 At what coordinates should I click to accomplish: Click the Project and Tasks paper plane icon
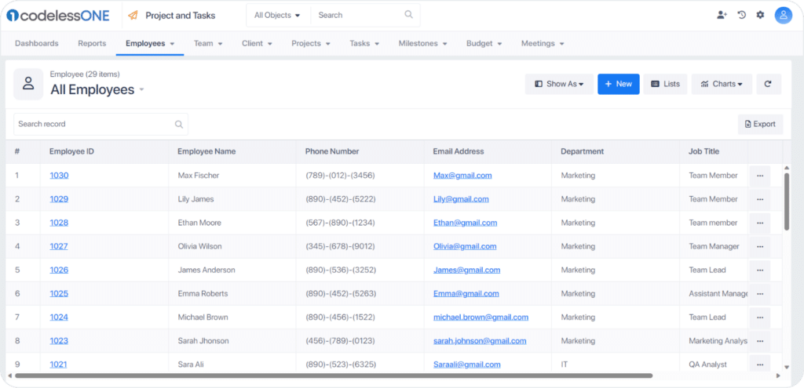[x=133, y=16]
